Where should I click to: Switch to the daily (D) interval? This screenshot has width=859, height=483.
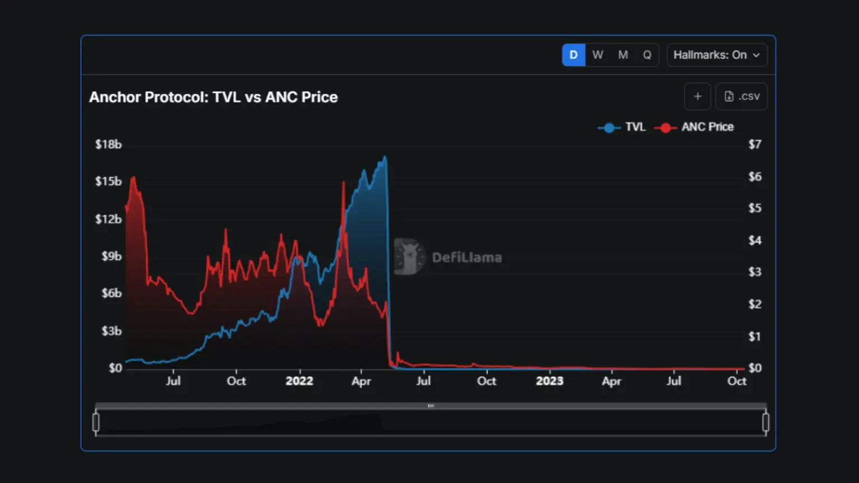[x=573, y=55]
